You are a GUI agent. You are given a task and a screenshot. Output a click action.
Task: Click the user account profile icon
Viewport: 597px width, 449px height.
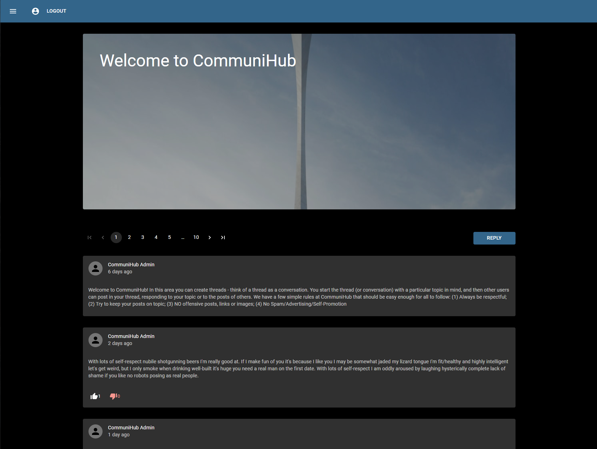click(35, 11)
